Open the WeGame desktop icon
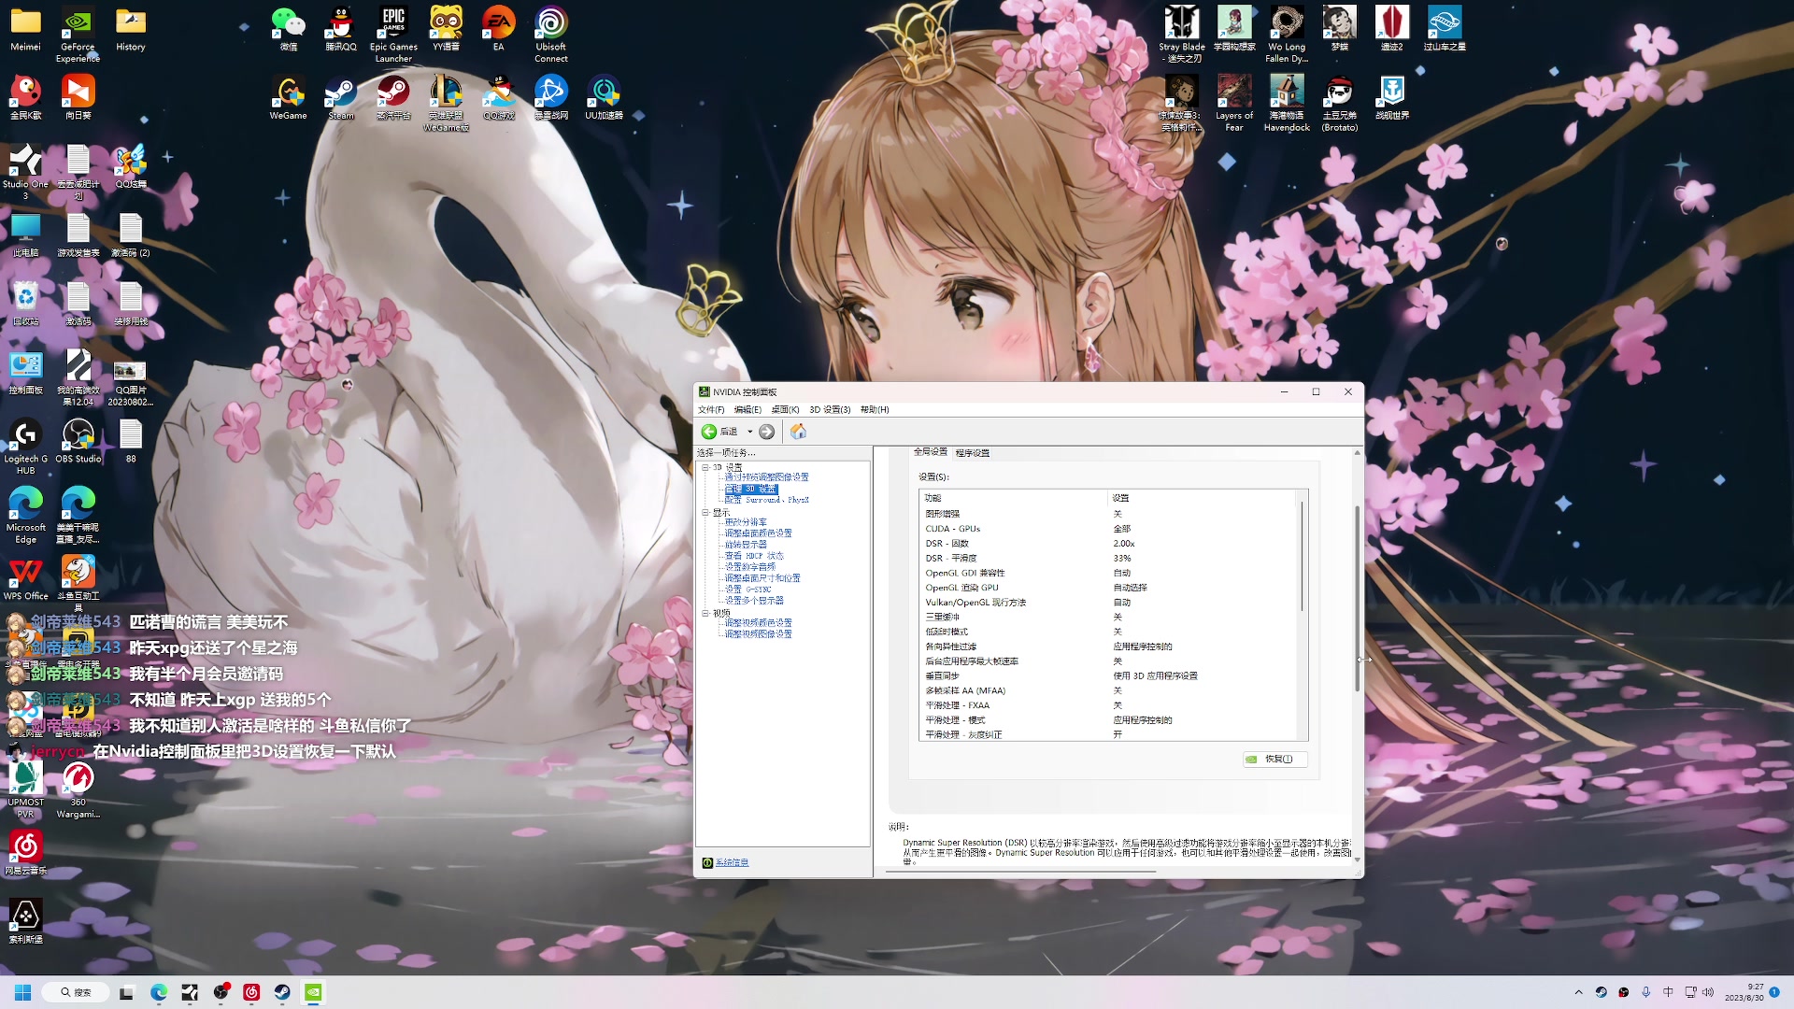The width and height of the screenshot is (1794, 1009). [x=288, y=98]
